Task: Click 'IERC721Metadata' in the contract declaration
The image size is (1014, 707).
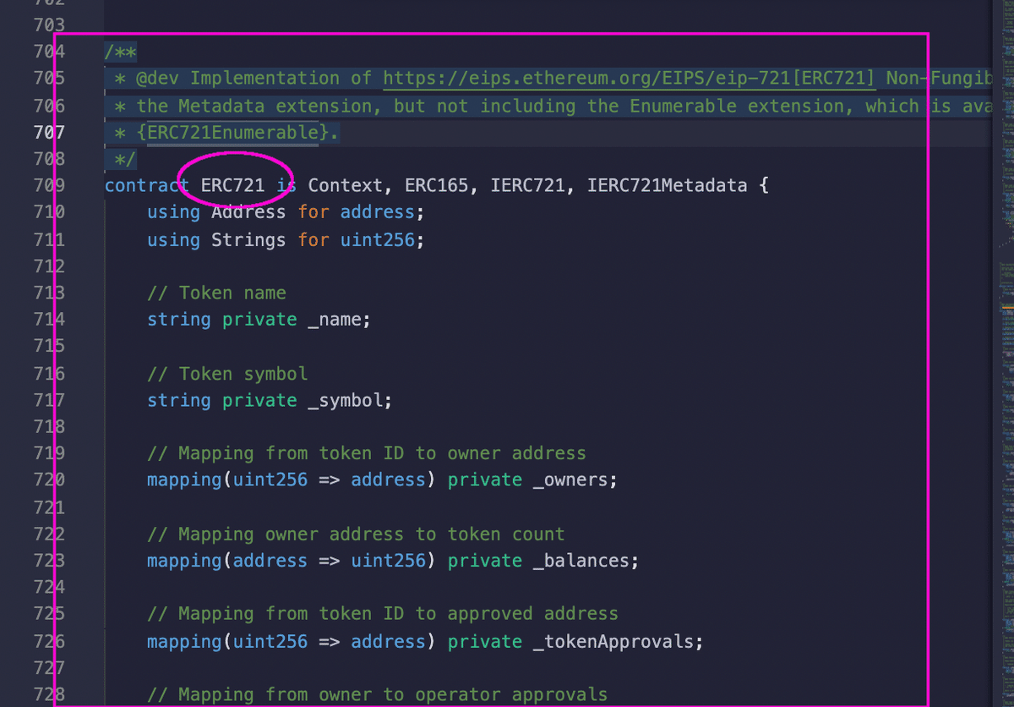Action: point(667,185)
